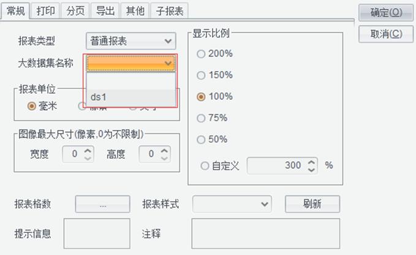The width and height of the screenshot is (416, 255).
Task: Select the 200% display ratio
Action: 201,54
